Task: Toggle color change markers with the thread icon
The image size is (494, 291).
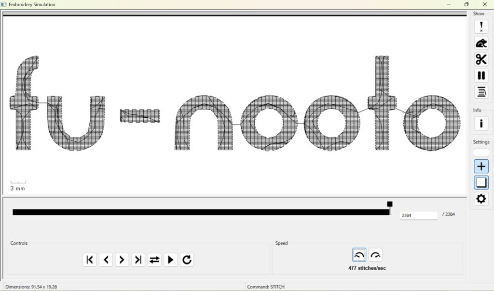Action: coord(481,91)
